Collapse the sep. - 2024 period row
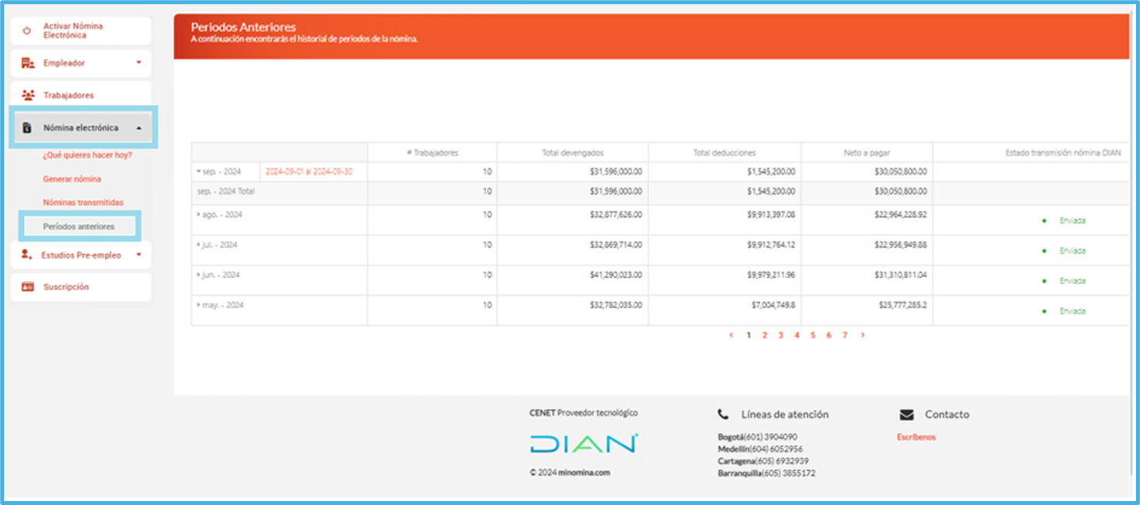This screenshot has height=505, width=1140. (x=198, y=171)
